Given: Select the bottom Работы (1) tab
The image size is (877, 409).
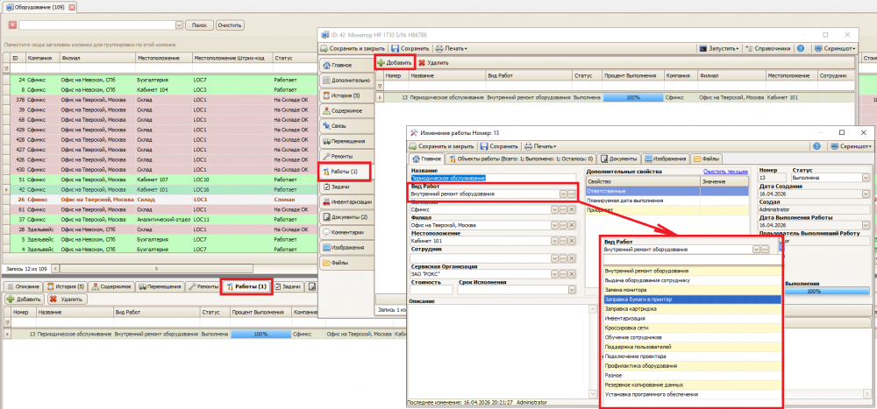Looking at the screenshot, I should coord(246,286).
